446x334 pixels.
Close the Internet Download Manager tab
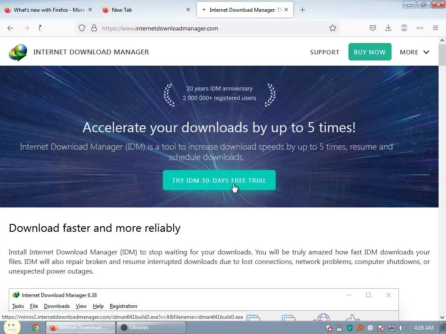click(x=286, y=10)
